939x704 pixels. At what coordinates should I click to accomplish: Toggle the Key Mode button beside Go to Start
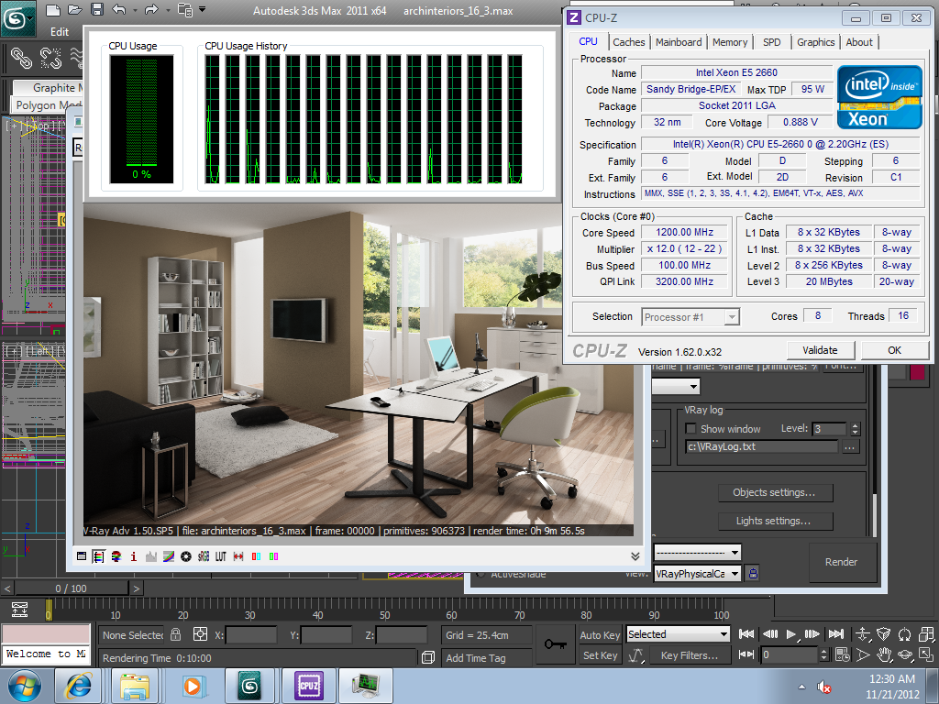746,654
